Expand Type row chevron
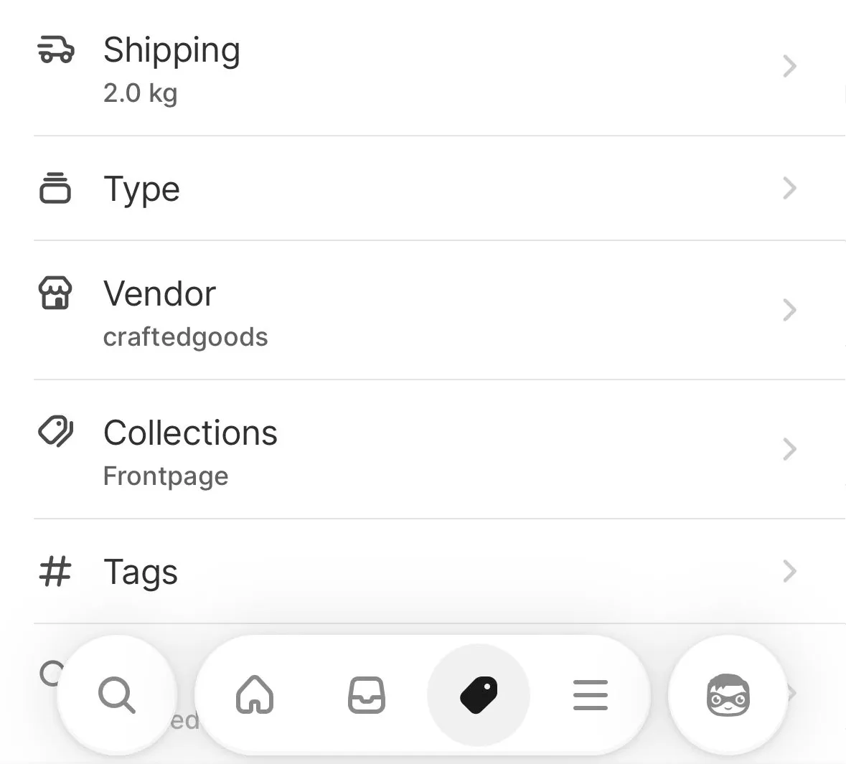The height and width of the screenshot is (764, 846). point(790,188)
